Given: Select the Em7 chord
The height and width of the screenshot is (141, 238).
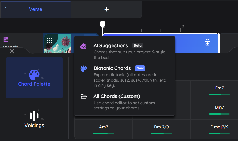Looking at the screenshot, I should [219, 88].
